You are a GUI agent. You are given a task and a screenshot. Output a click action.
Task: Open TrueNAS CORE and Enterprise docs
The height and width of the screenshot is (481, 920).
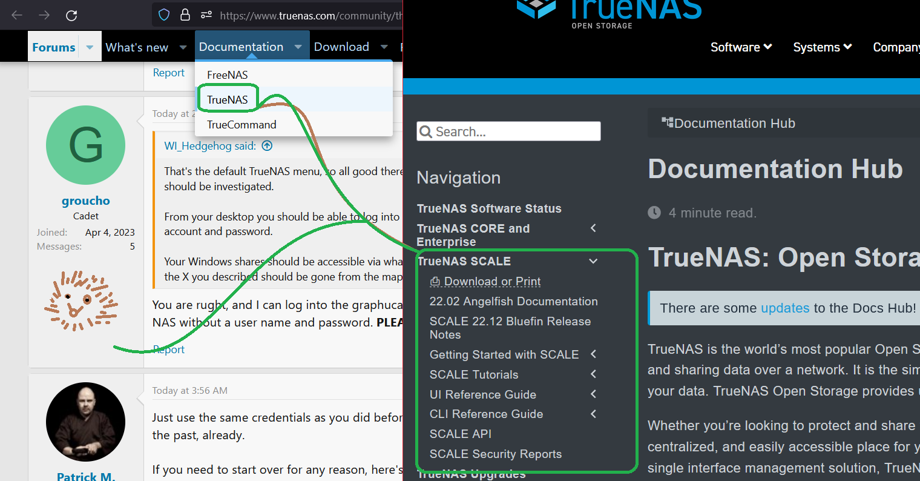(x=473, y=235)
